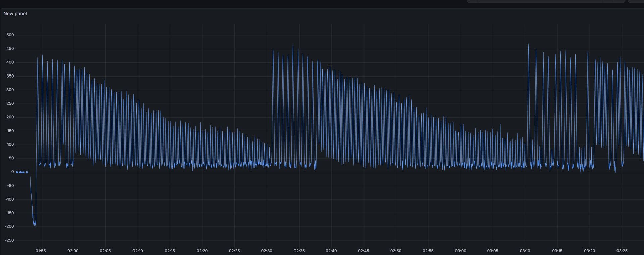
Task: Click the 100 value on y-axis
Action: pyautogui.click(x=10, y=144)
